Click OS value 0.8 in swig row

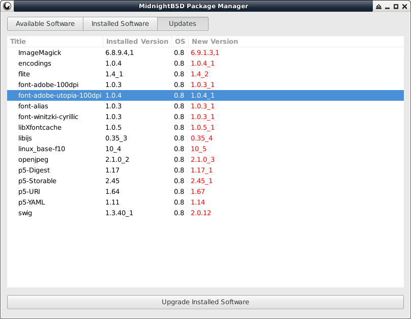point(179,213)
